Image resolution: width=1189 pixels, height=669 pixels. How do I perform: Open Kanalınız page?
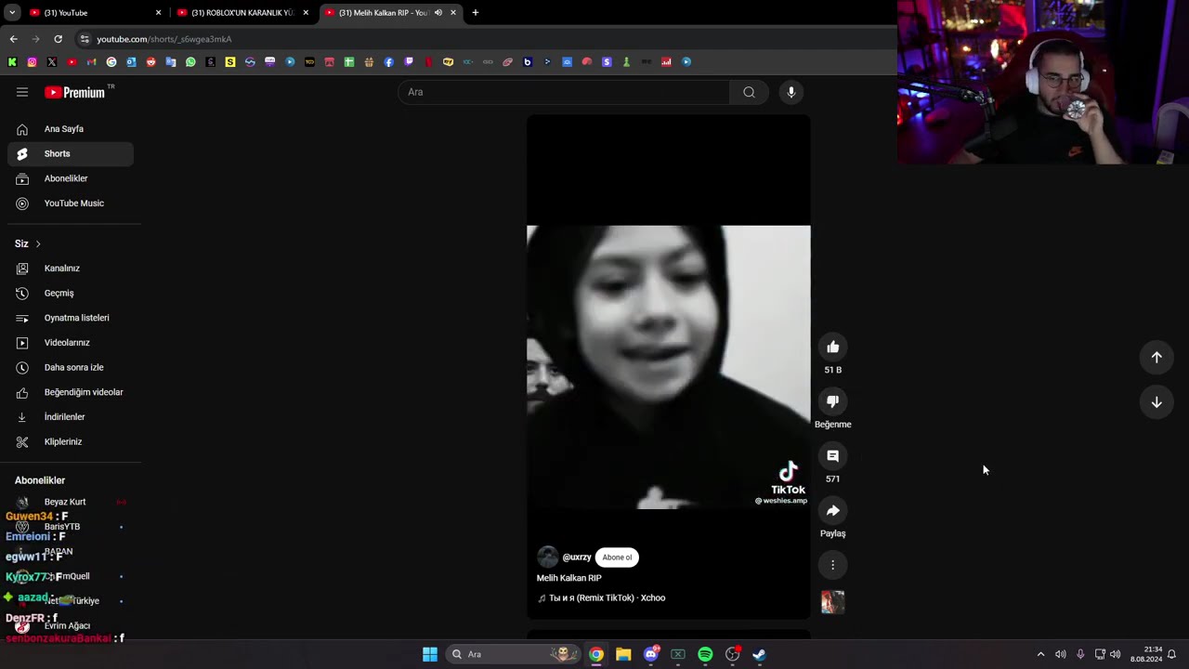[x=71, y=269]
